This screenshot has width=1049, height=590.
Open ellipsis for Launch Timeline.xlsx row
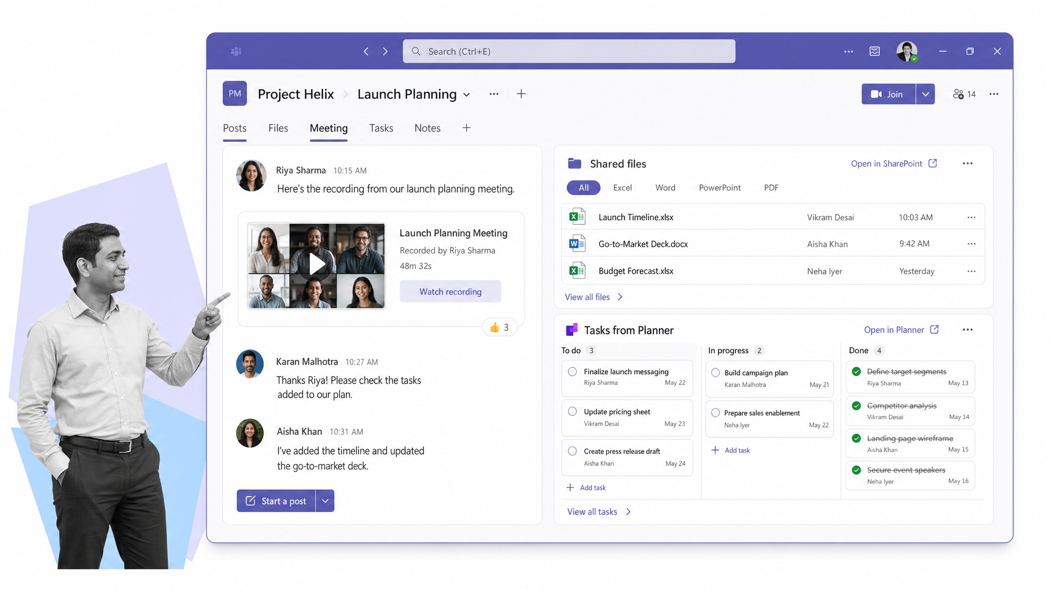point(971,217)
